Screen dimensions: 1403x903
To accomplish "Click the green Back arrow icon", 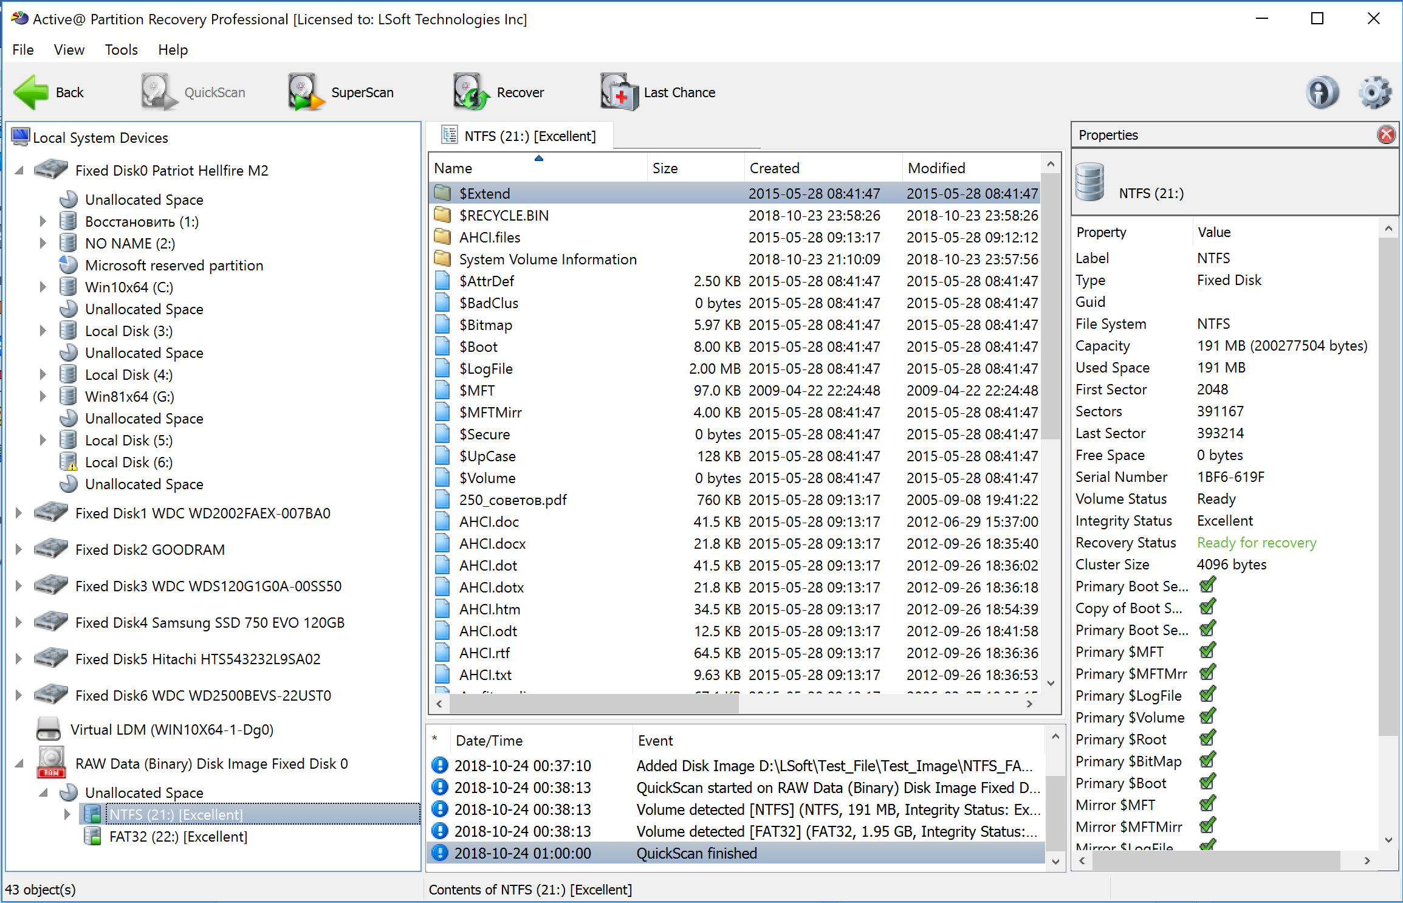I will click(x=31, y=92).
